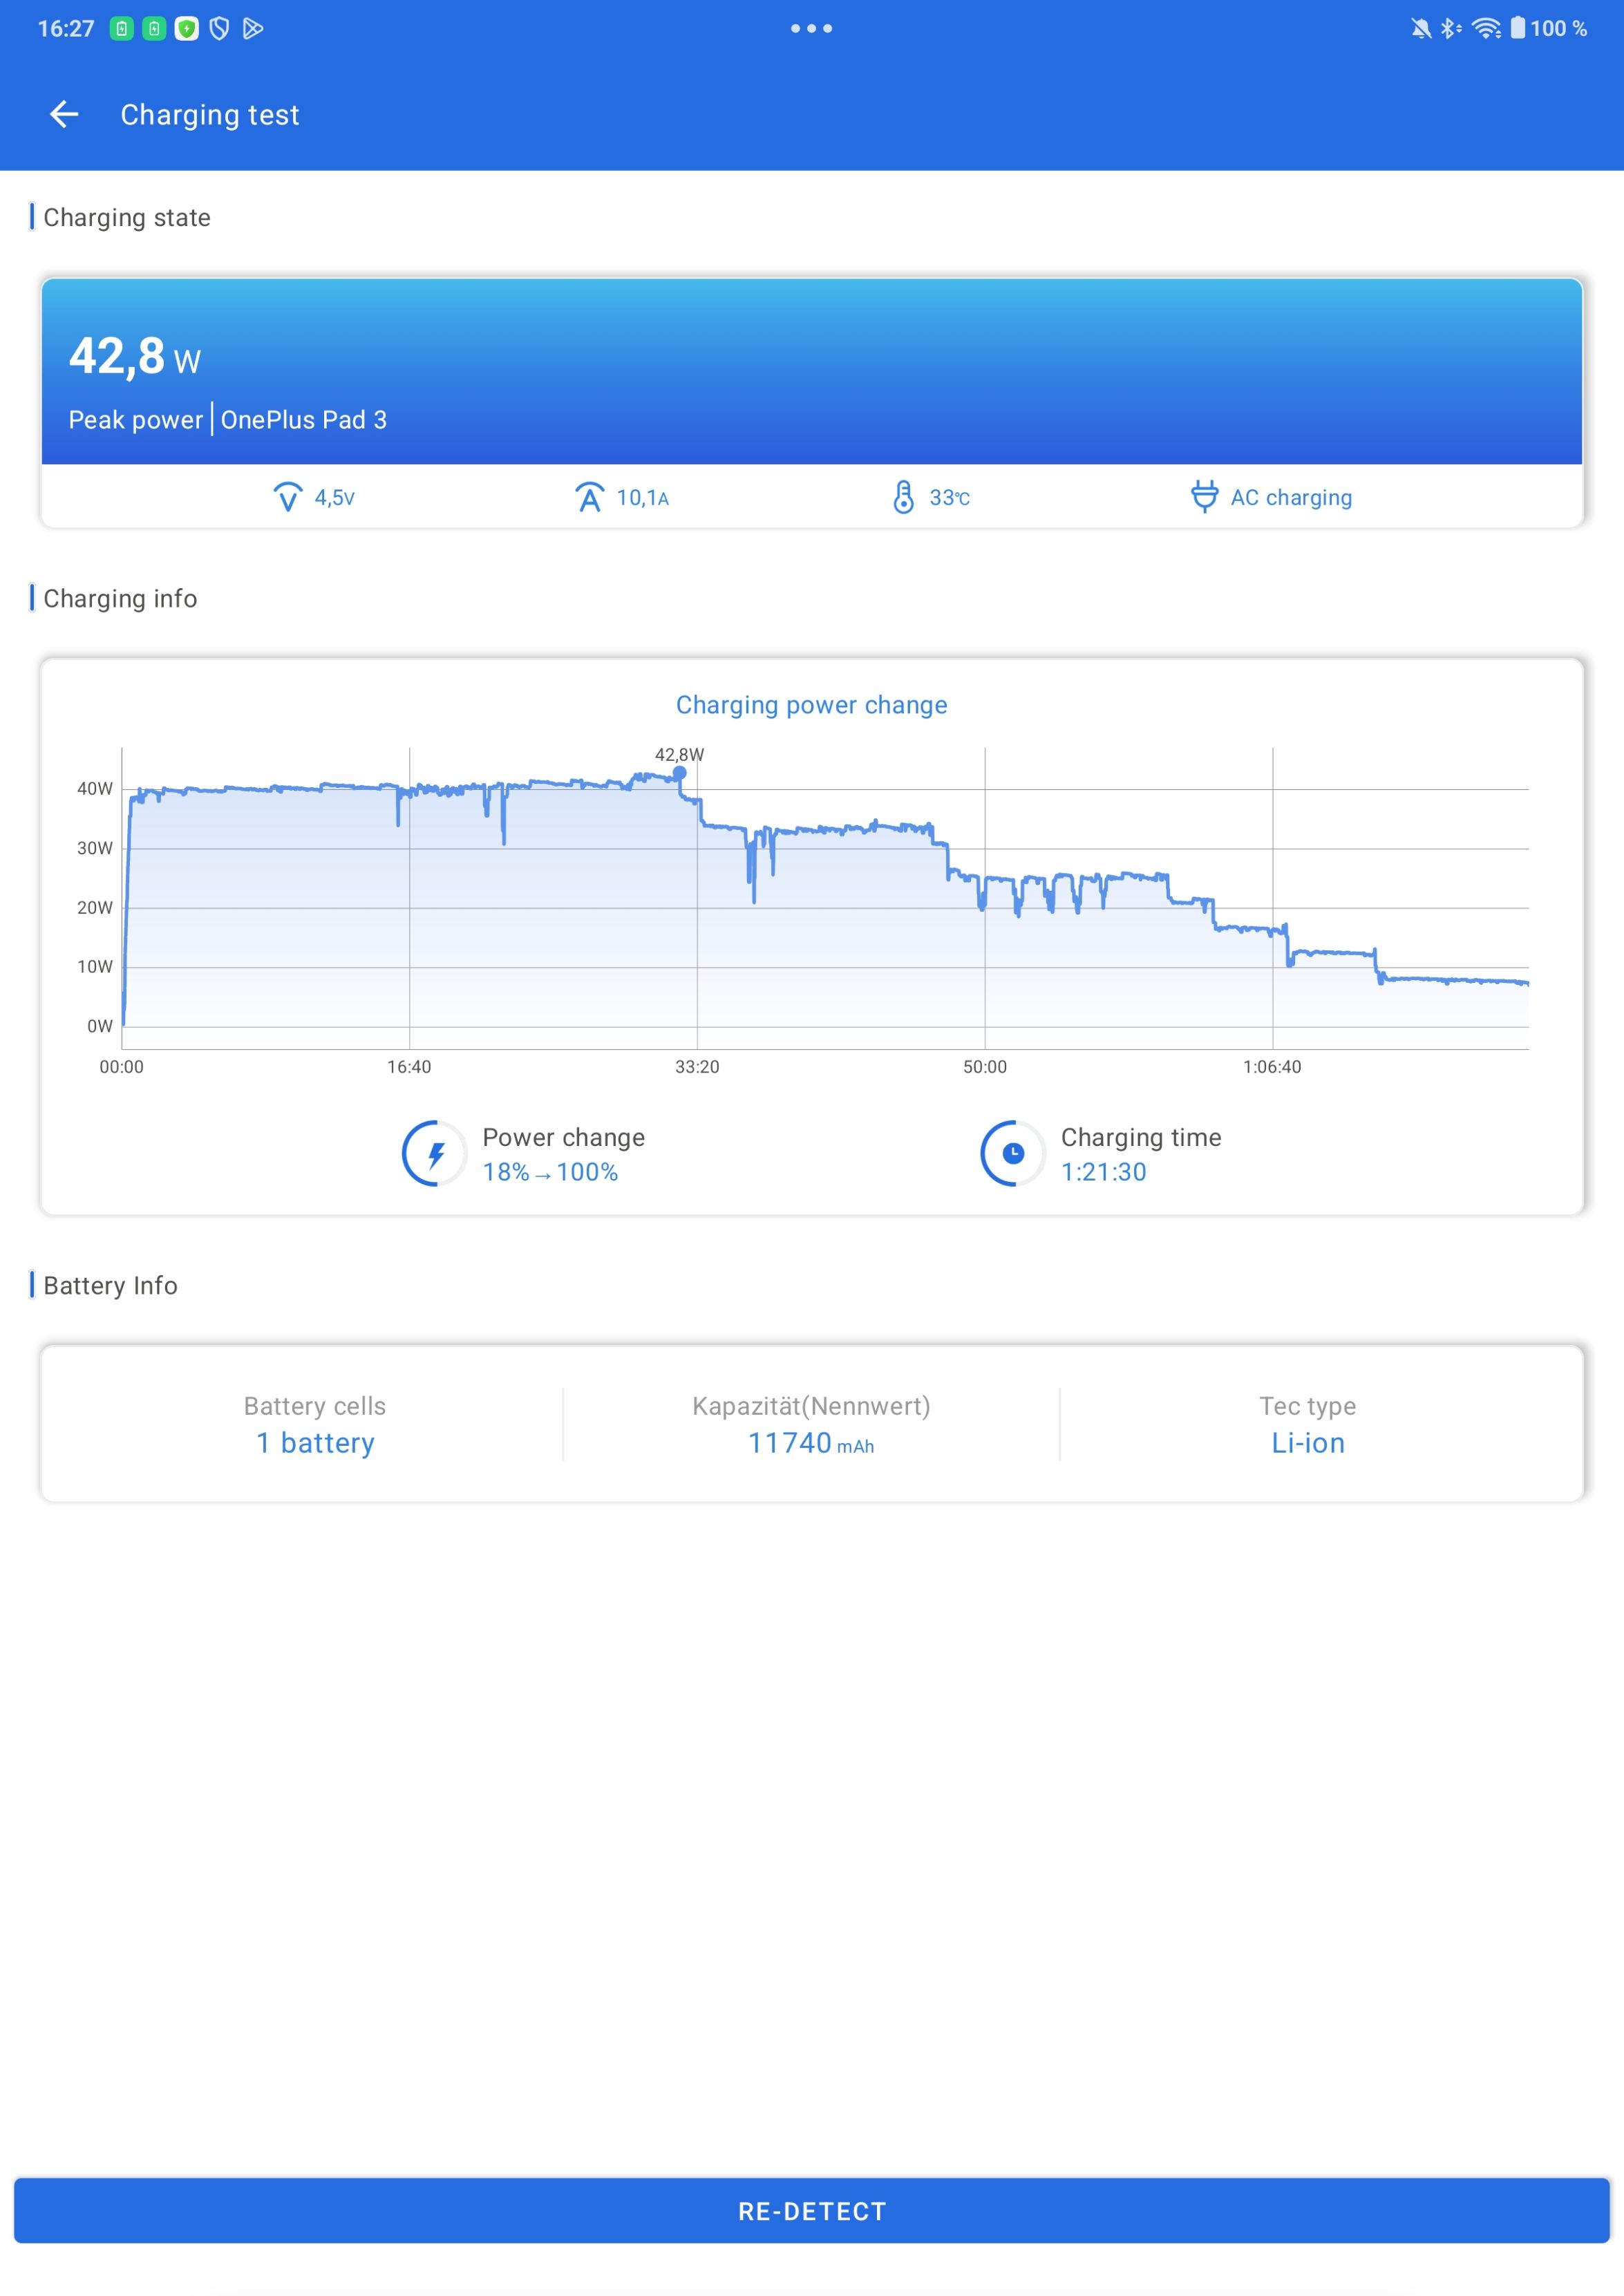This screenshot has height=2296, width=1624.
Task: Tap the '18%→100%' power change value
Action: pyautogui.click(x=550, y=1172)
